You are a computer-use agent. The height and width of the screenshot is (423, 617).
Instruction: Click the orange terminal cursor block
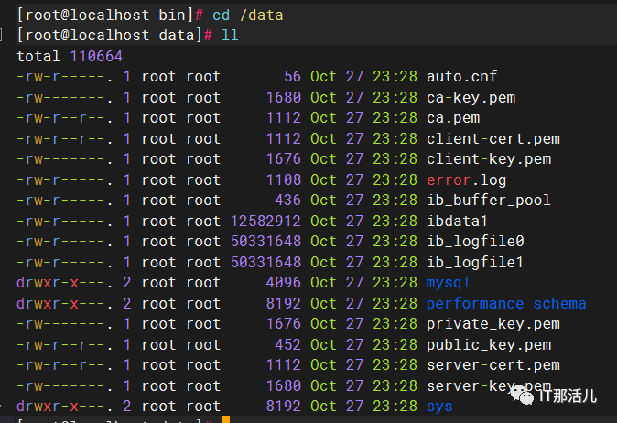click(225, 419)
